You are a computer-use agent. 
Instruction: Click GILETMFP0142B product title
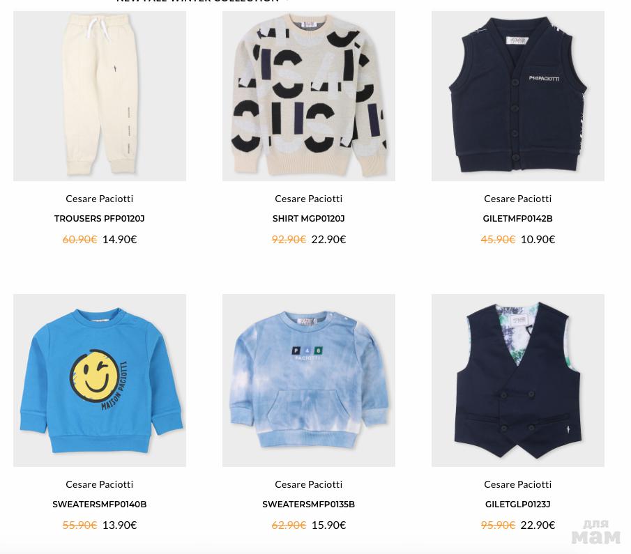517,218
